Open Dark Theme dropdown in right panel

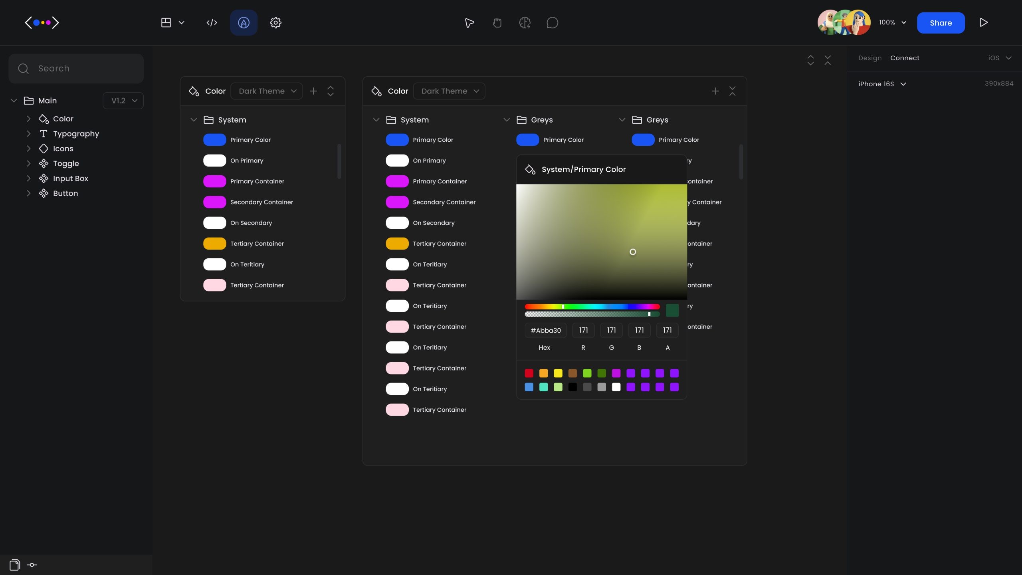click(449, 91)
